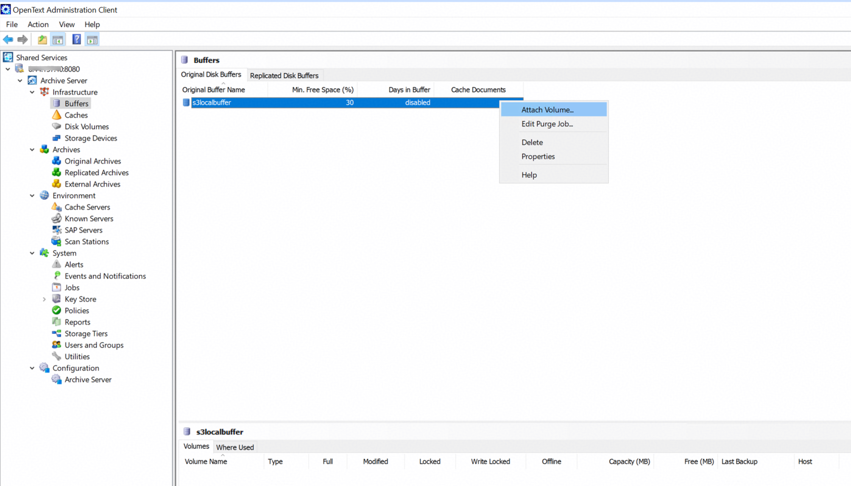Click the blue Help question mark toolbar icon

click(x=76, y=40)
